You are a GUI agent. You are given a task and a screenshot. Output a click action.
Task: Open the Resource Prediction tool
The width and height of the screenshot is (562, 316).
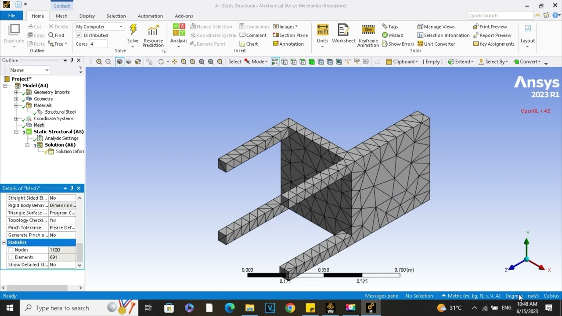pyautogui.click(x=153, y=36)
